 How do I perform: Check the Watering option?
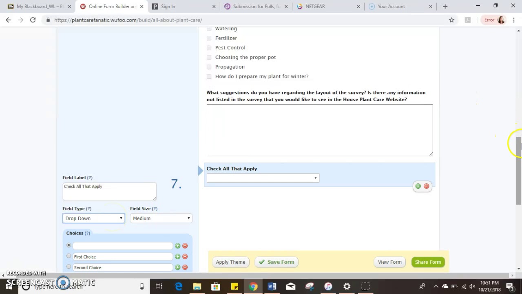[209, 29]
